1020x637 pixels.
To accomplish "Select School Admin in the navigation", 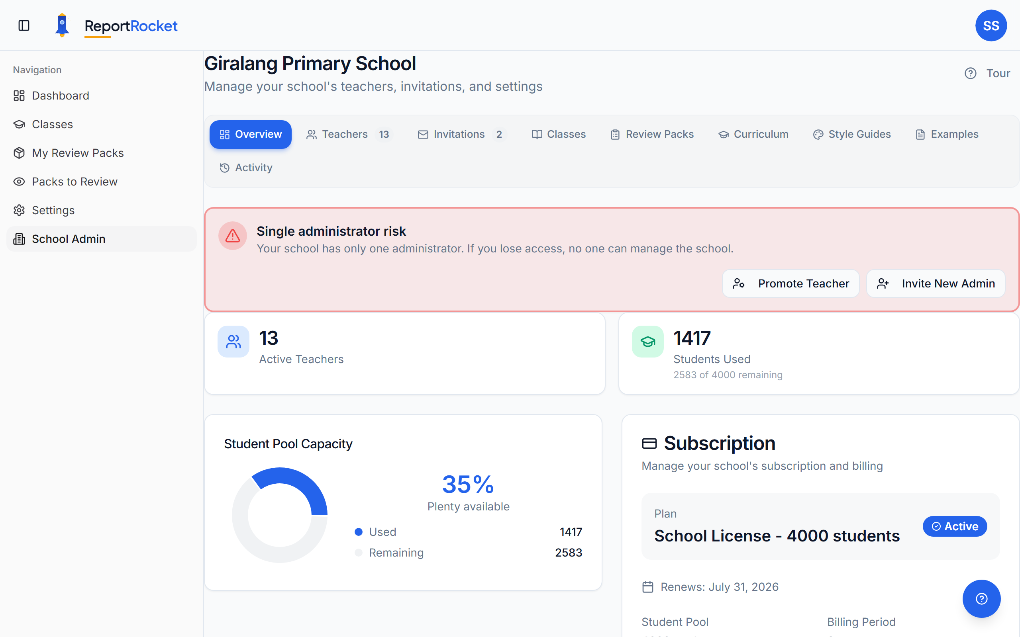I will point(69,239).
